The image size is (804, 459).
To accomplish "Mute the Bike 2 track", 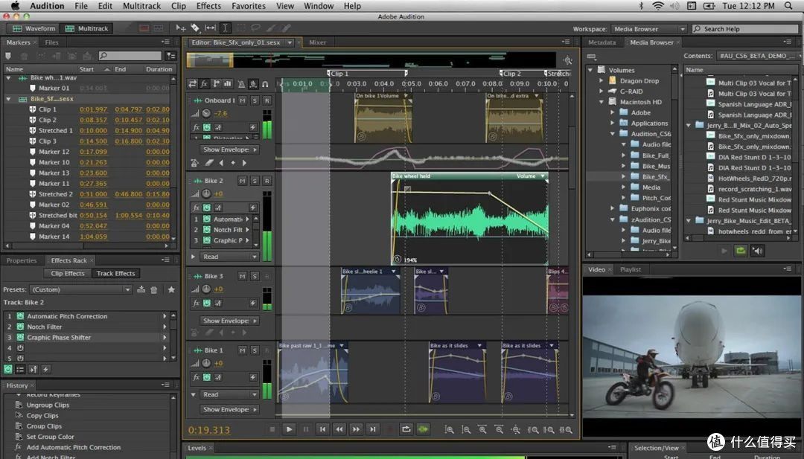I will pos(242,180).
